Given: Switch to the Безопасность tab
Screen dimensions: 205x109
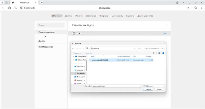Looking at the screenshot, I should click(x=117, y=16).
